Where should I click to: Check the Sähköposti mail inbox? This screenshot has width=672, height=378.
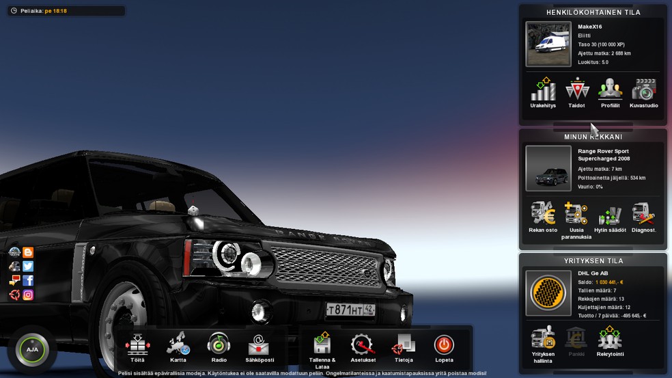tap(260, 346)
